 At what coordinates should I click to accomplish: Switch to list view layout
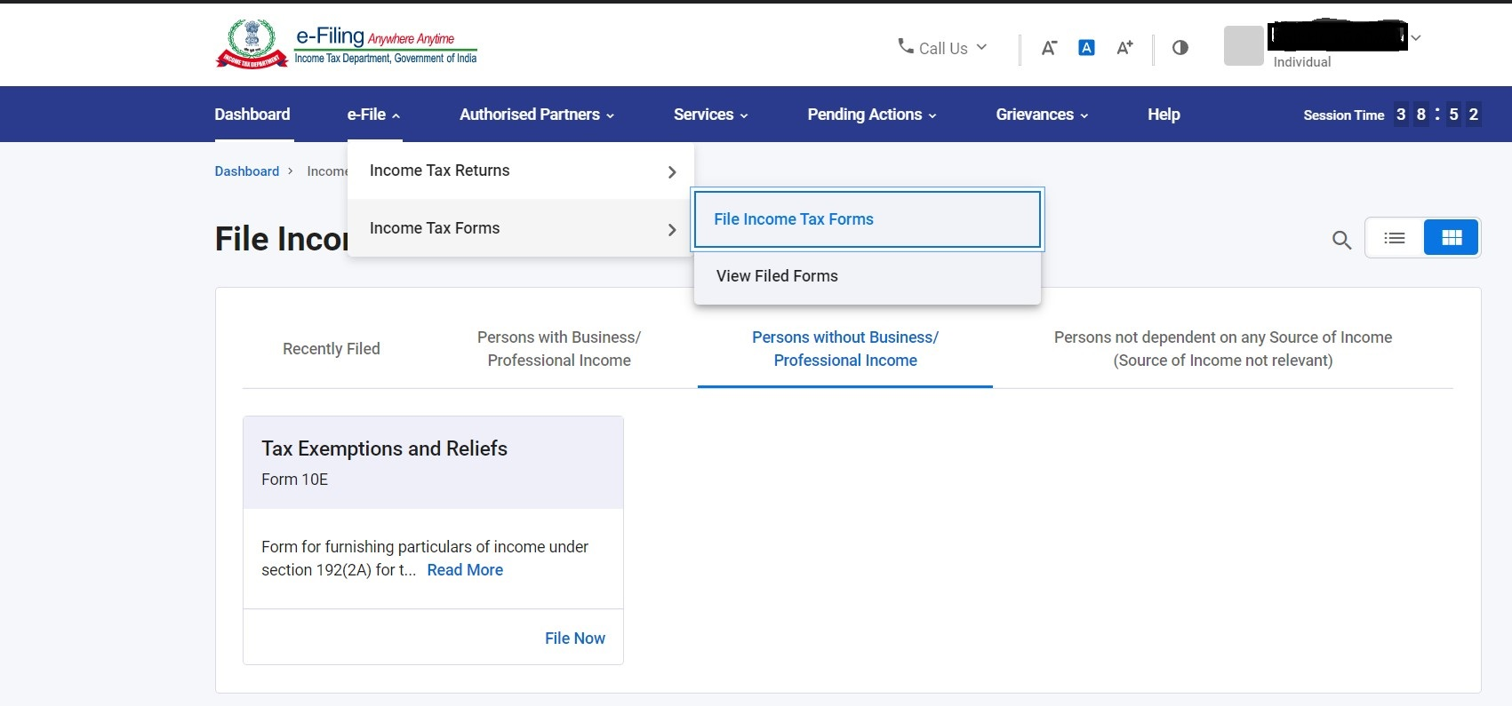point(1395,238)
